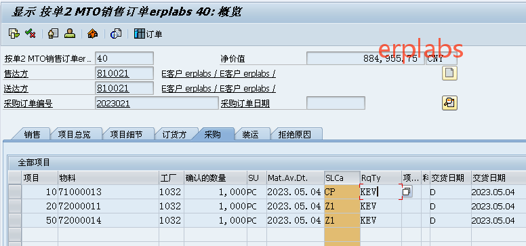Open the document flow icon in toolbar
526x246 pixels.
coord(14,33)
